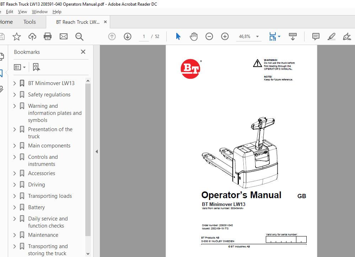This screenshot has width=355, height=257.
Task: Expand Controls and instruments bookmark
Action: pos(15,157)
